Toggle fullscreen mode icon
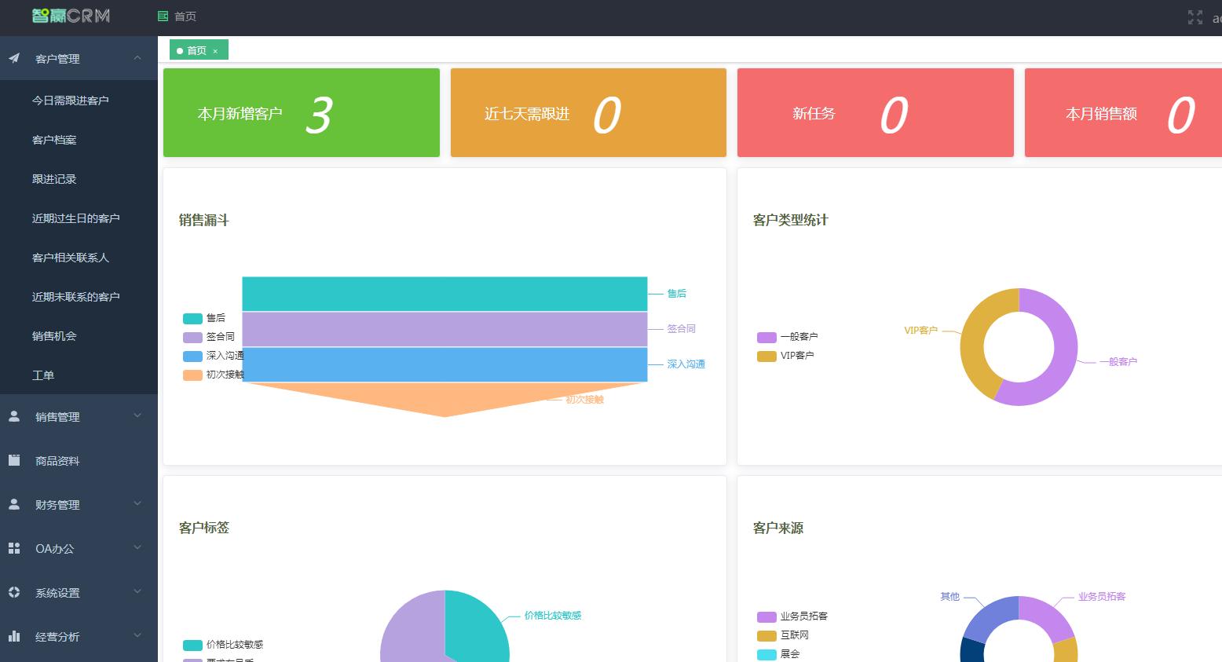The width and height of the screenshot is (1222, 662). click(1195, 17)
